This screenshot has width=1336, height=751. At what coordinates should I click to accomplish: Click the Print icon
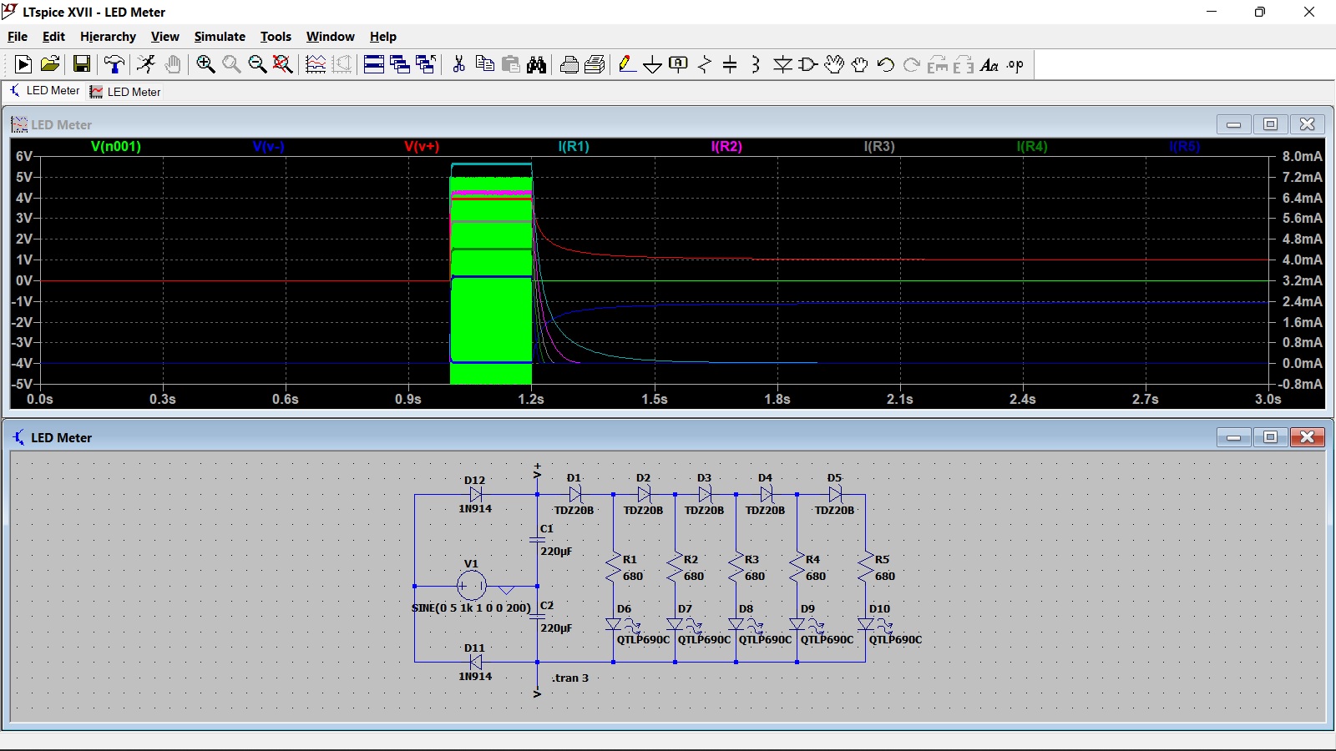coord(569,64)
